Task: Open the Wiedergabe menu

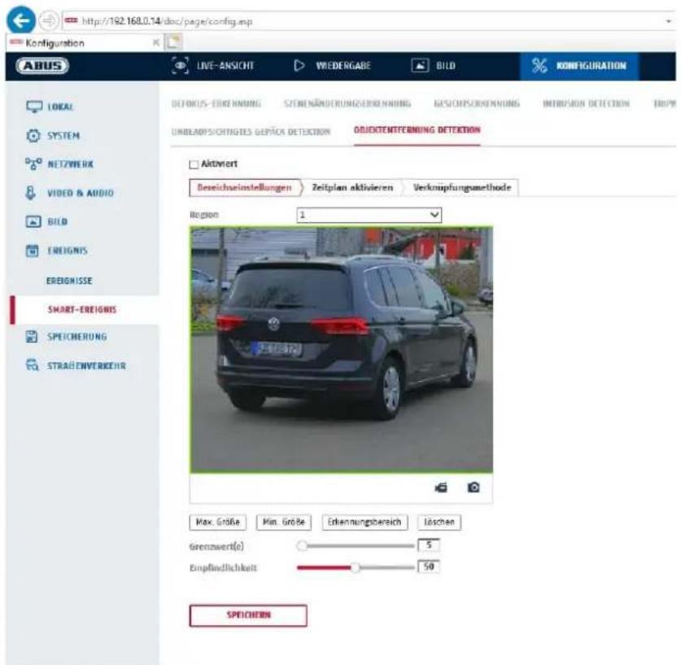Action: click(x=333, y=66)
